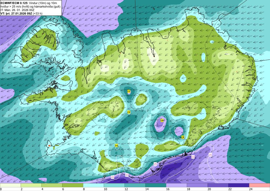Viewport: 270px width, 191px height.
Task: Click the ECMWF/ECM 0.125 model title text
Action: pyautogui.click(x=14, y=3)
